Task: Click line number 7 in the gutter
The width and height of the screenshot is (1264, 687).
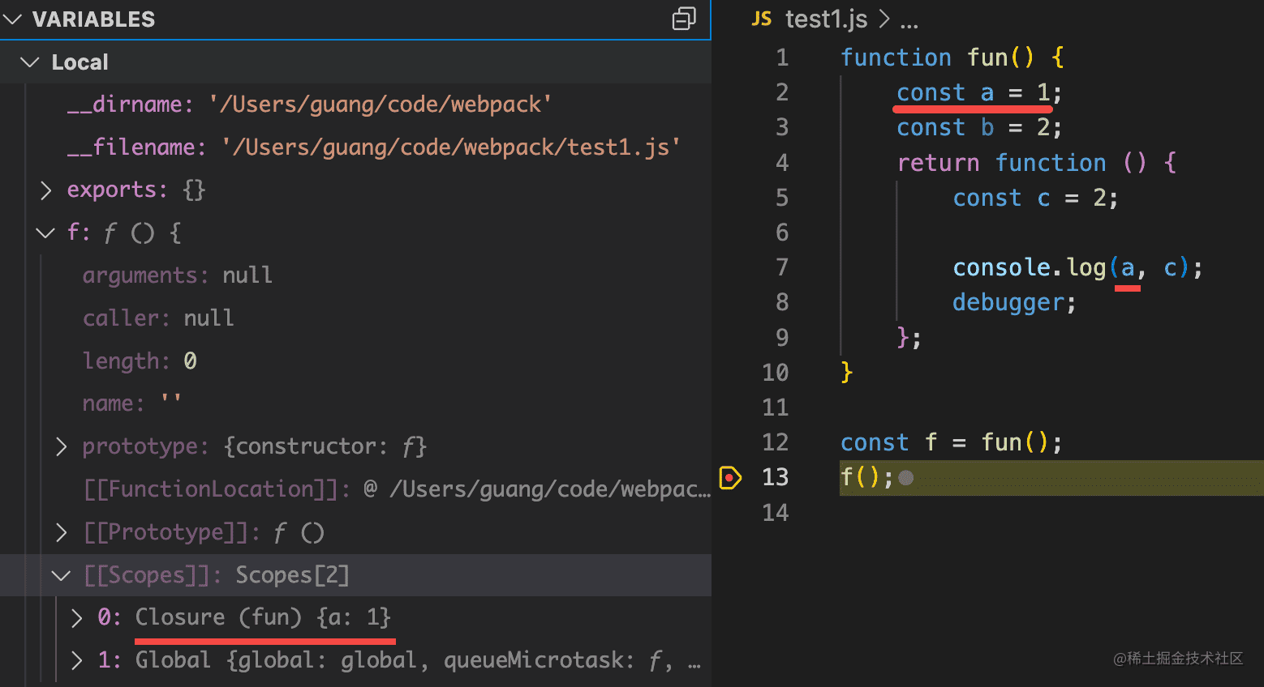Action: (782, 267)
